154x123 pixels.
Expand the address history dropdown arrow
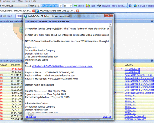[x=61, y=6]
